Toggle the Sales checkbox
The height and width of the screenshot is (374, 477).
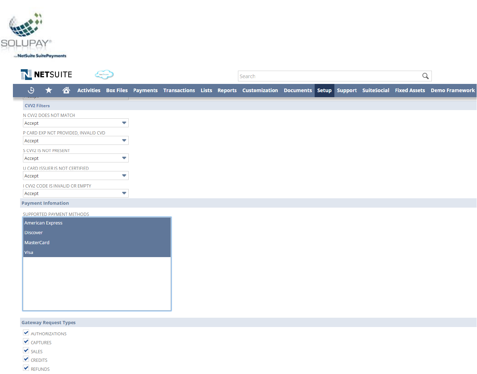coord(26,350)
